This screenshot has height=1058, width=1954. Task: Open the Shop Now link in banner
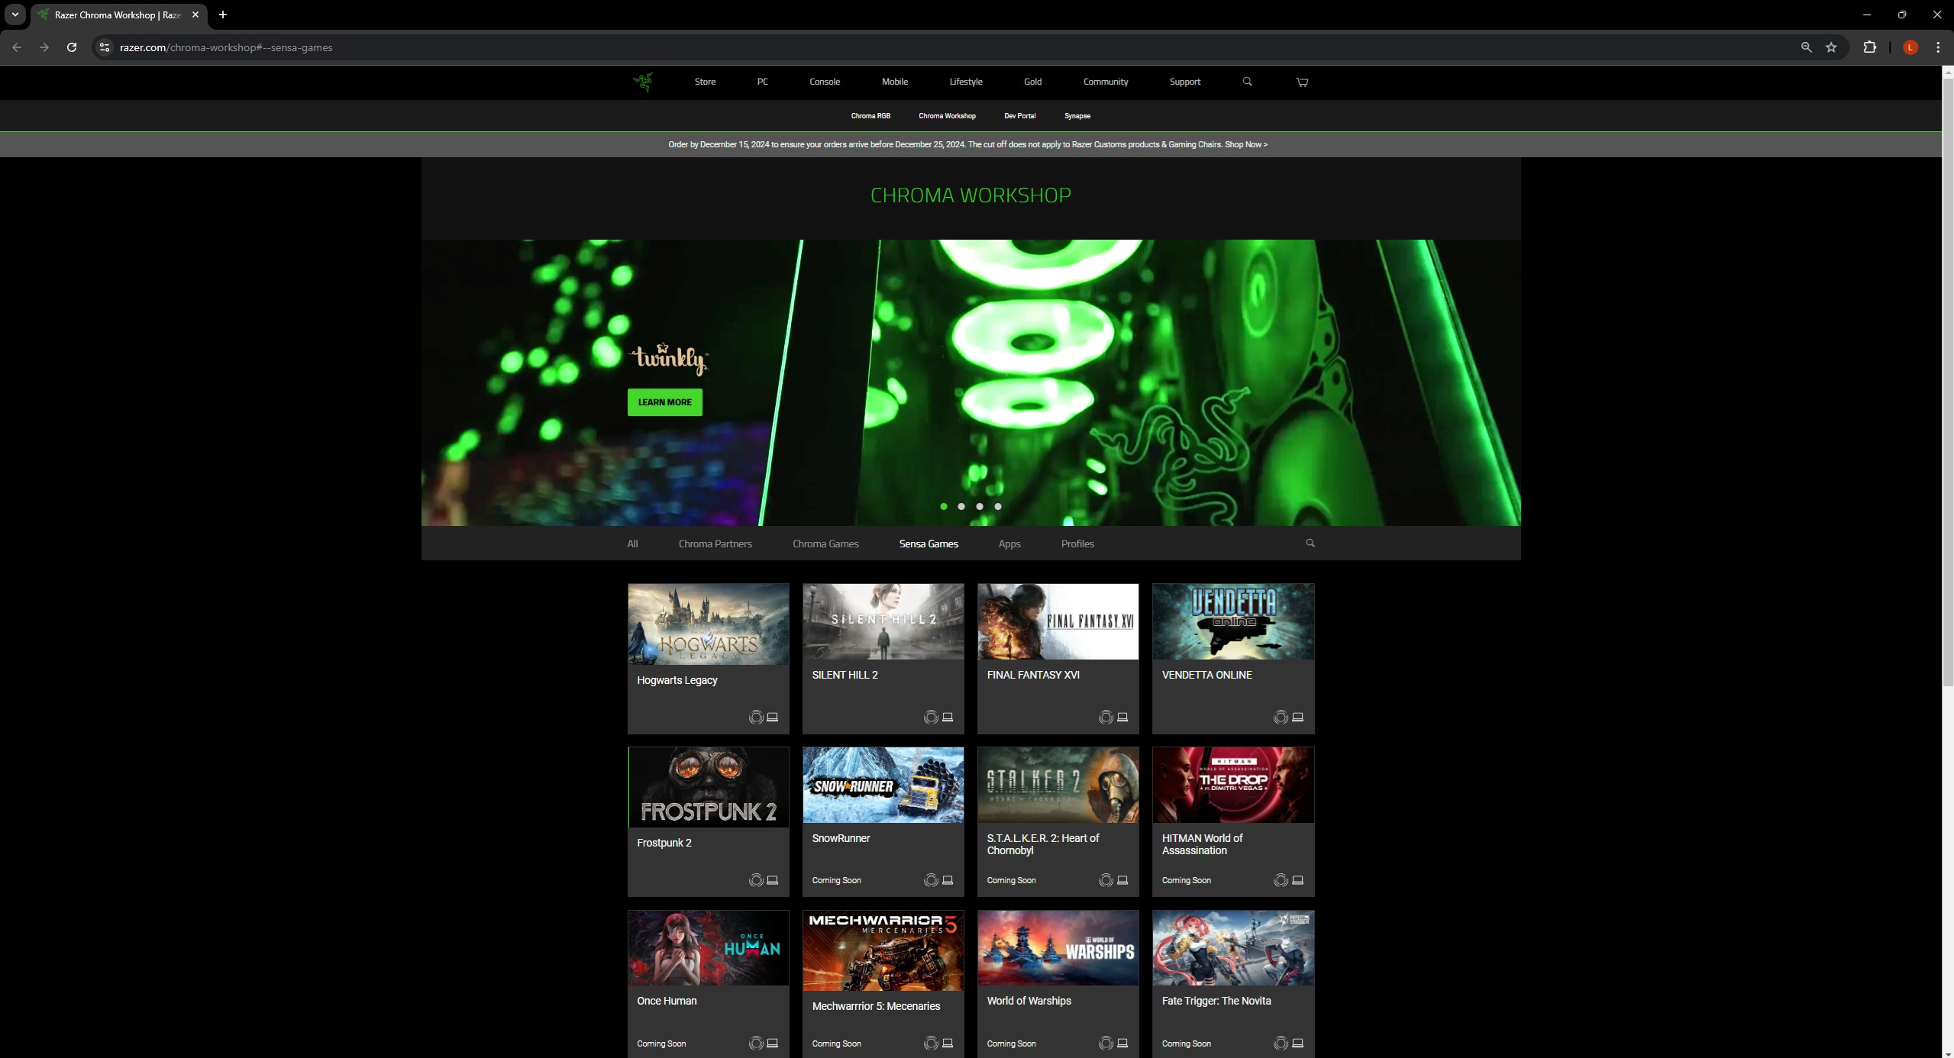tap(1246, 144)
